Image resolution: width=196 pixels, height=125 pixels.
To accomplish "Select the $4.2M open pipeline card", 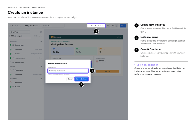I will coord(63,51).
